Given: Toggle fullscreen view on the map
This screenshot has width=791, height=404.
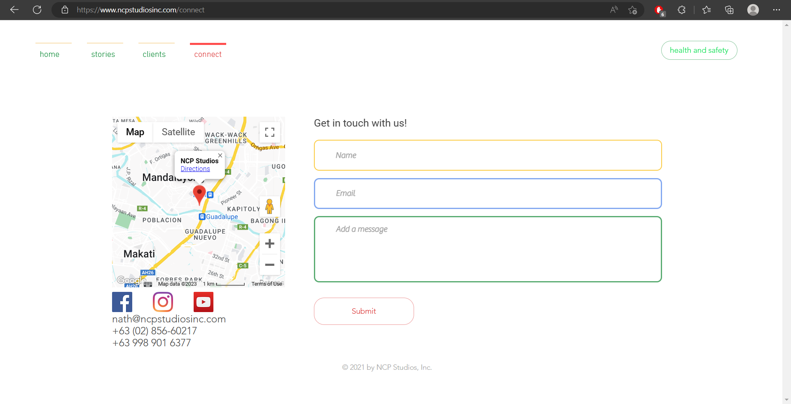Looking at the screenshot, I should coord(270,132).
